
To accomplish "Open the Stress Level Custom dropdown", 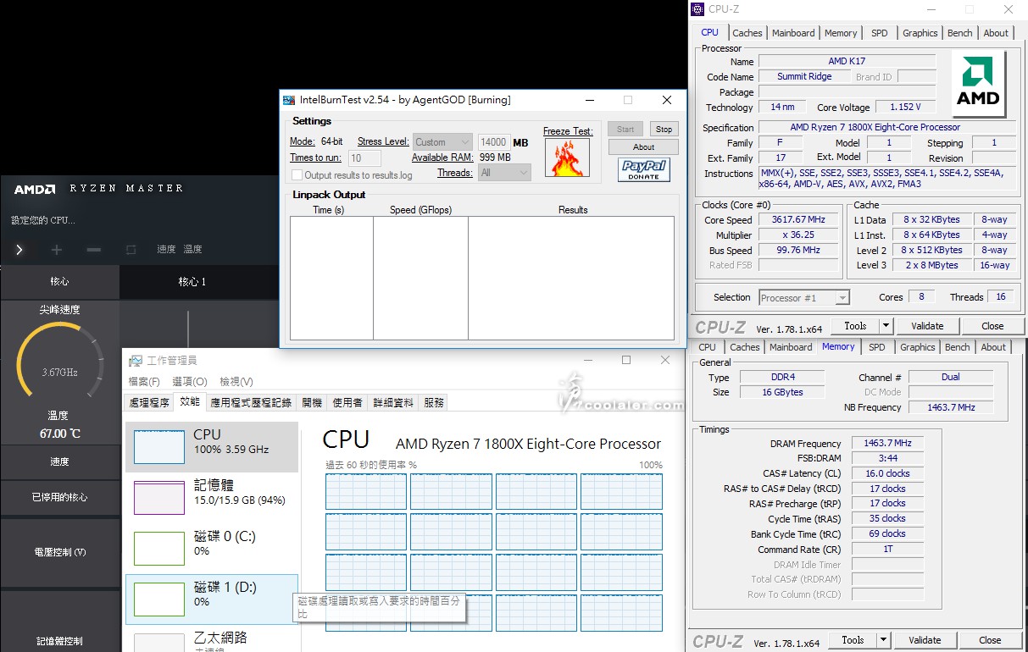I will click(442, 142).
